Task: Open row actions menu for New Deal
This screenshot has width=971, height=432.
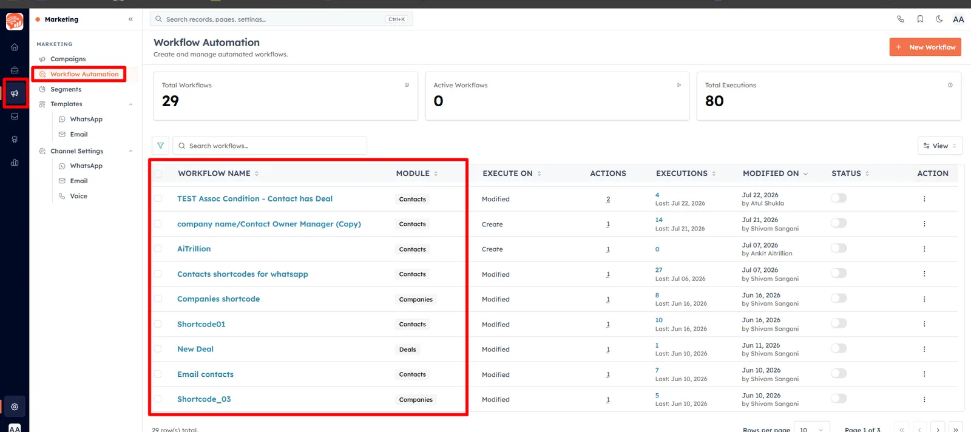Action: [x=924, y=349]
